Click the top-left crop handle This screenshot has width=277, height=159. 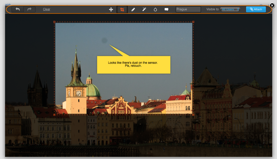[x=54, y=22]
